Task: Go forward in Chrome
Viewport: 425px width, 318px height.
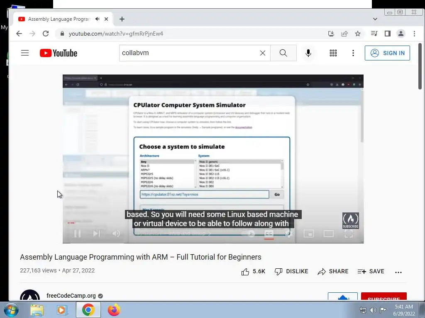Action: (x=32, y=34)
